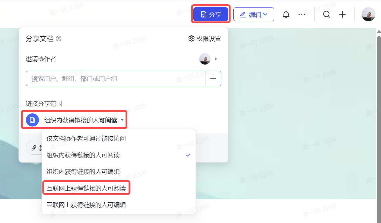This screenshot has width=381, height=223.
Task: Focus the 搜索用户、群组 search input field
Action: [x=116, y=79]
